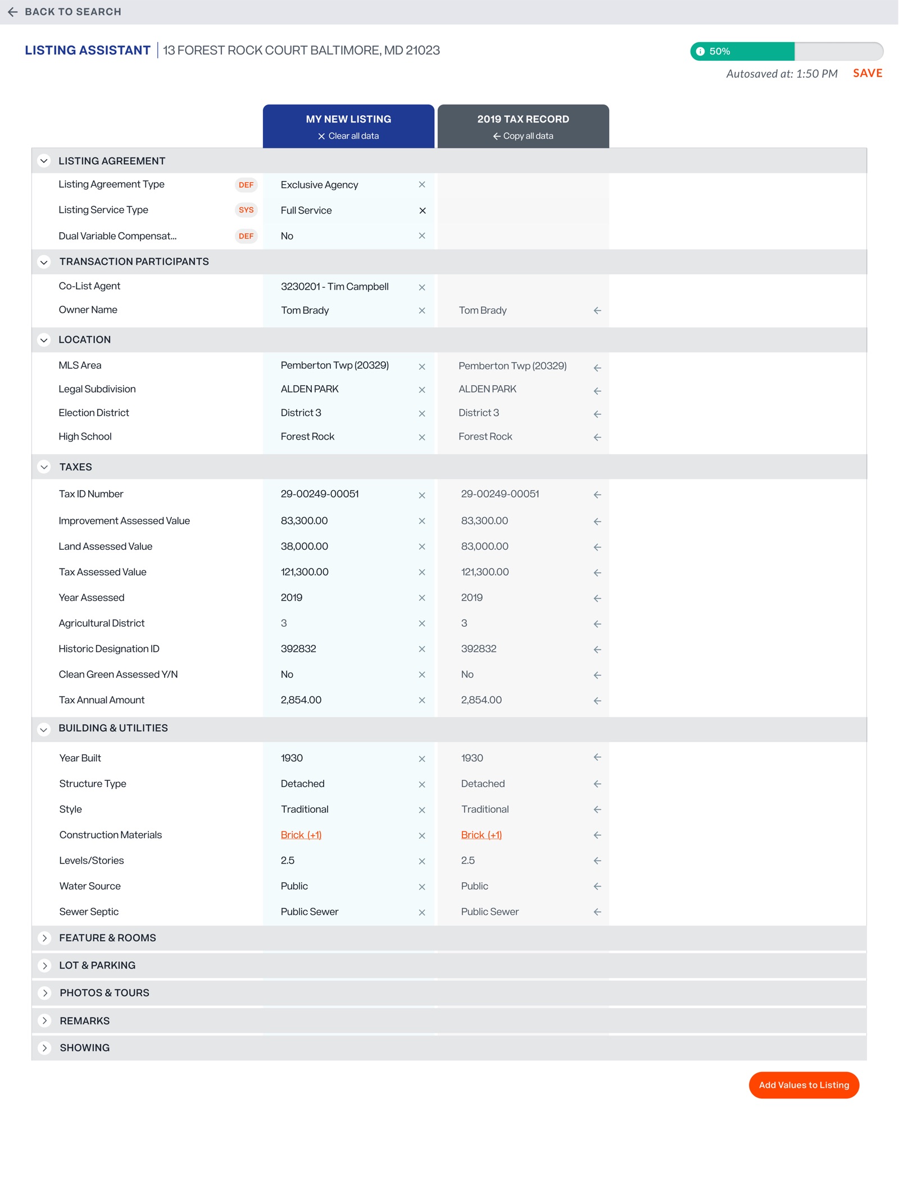The image size is (899, 1180).
Task: Switch to the 2019 Tax Record tab
Action: (x=523, y=119)
